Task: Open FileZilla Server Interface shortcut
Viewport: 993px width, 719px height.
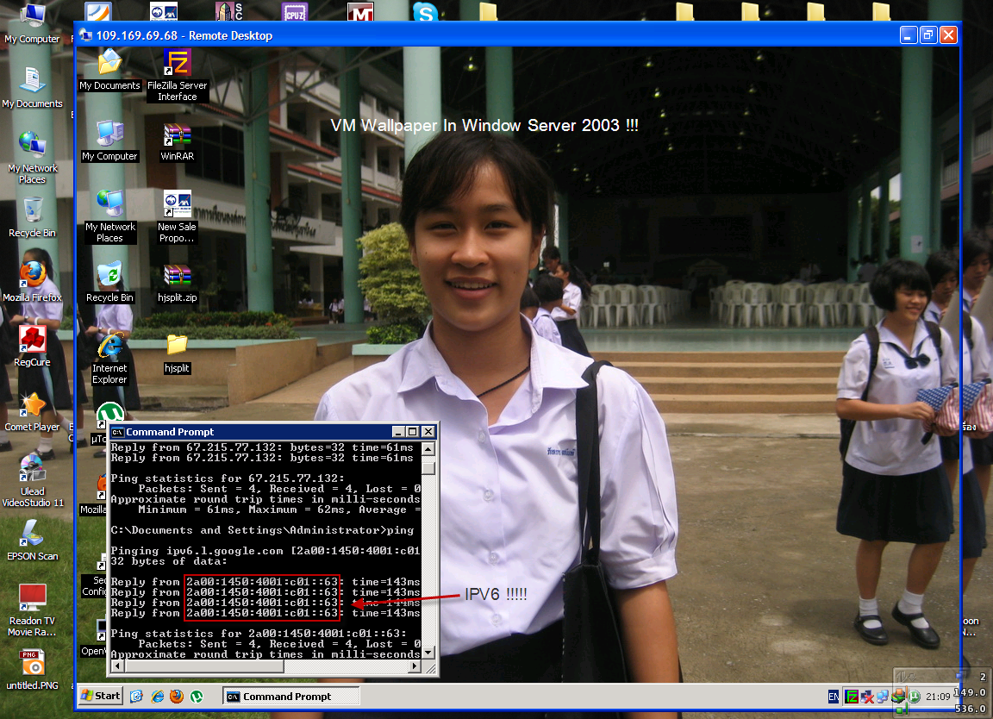Action: tap(178, 75)
